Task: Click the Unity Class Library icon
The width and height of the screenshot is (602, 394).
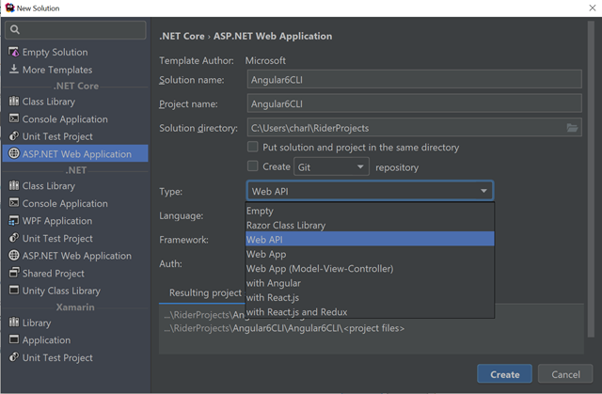Action: tap(14, 290)
